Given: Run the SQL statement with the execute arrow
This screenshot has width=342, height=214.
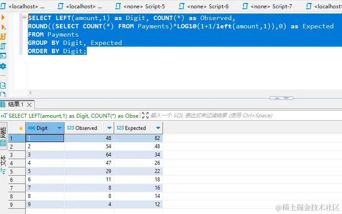Looking at the screenshot, I should click(3, 17).
